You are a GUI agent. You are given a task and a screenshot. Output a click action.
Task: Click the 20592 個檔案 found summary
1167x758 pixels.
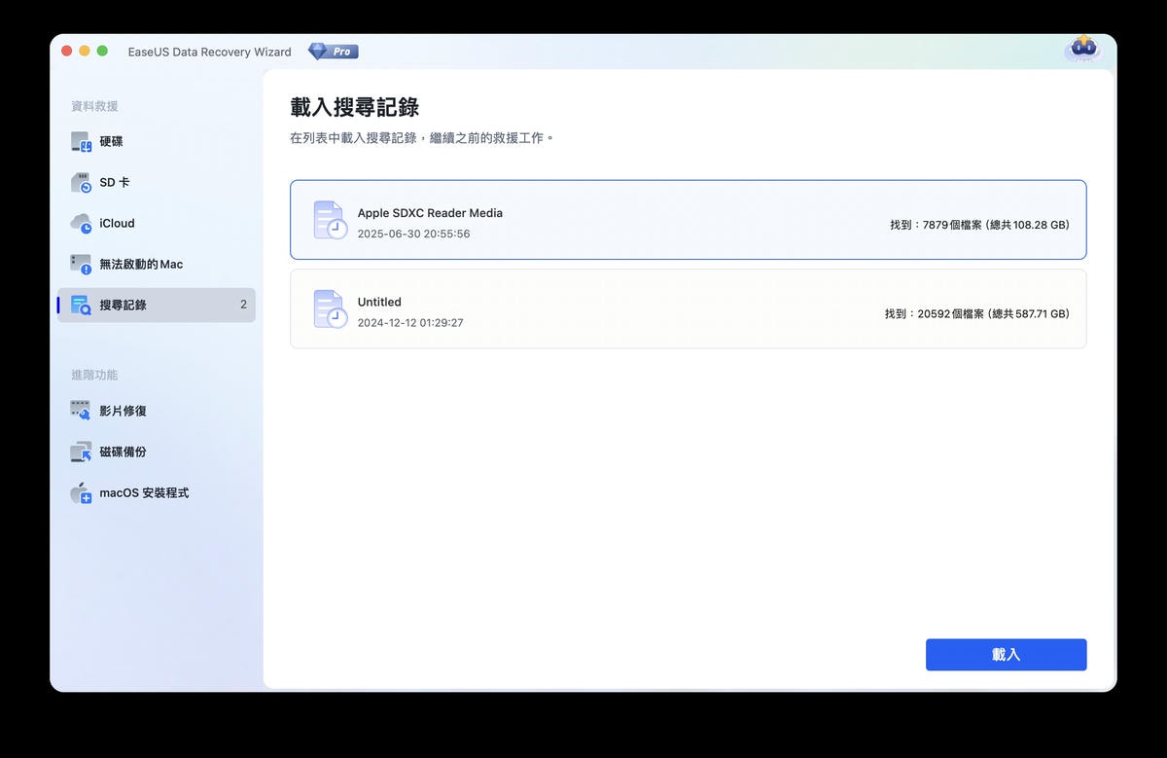[x=976, y=314]
